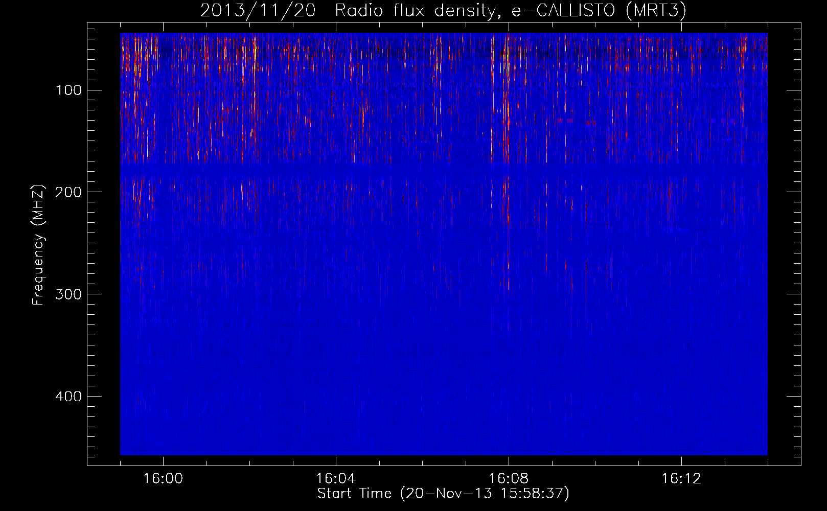The height and width of the screenshot is (511, 827).
Task: Click the 100 frequency tick label
Action: [68, 90]
